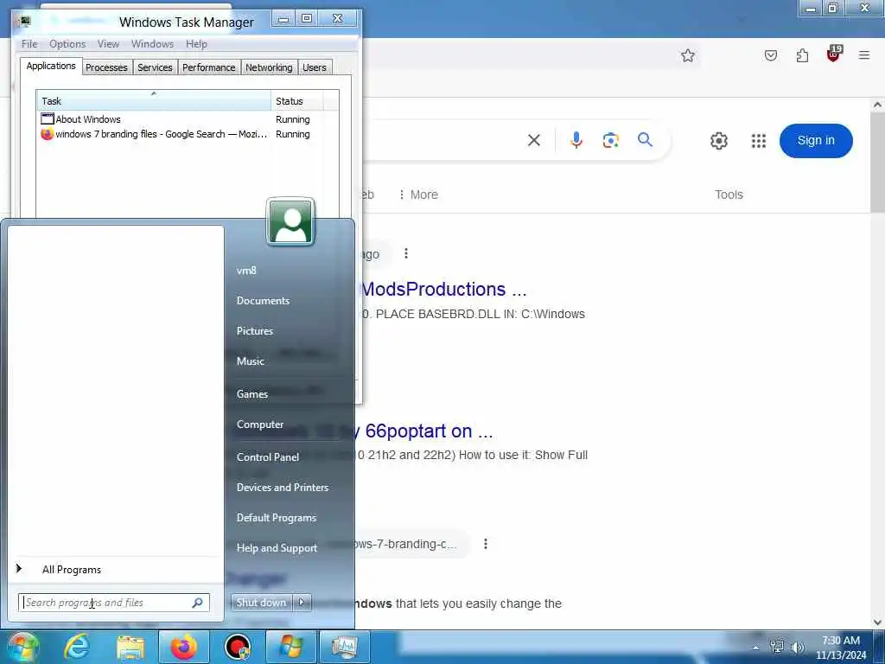Click the magnifier icon in Start search box
The image size is (885, 664).
[x=198, y=603]
